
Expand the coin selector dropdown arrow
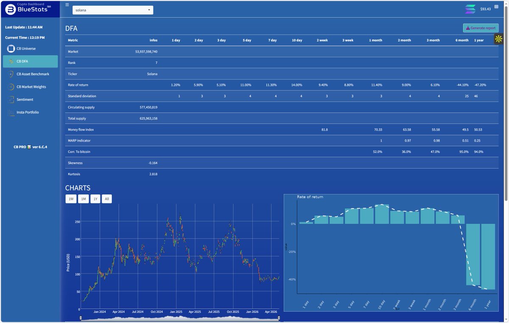coord(149,10)
